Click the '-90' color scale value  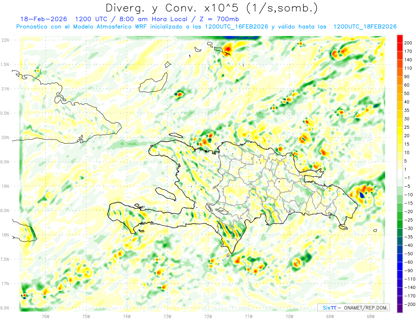(x=408, y=271)
